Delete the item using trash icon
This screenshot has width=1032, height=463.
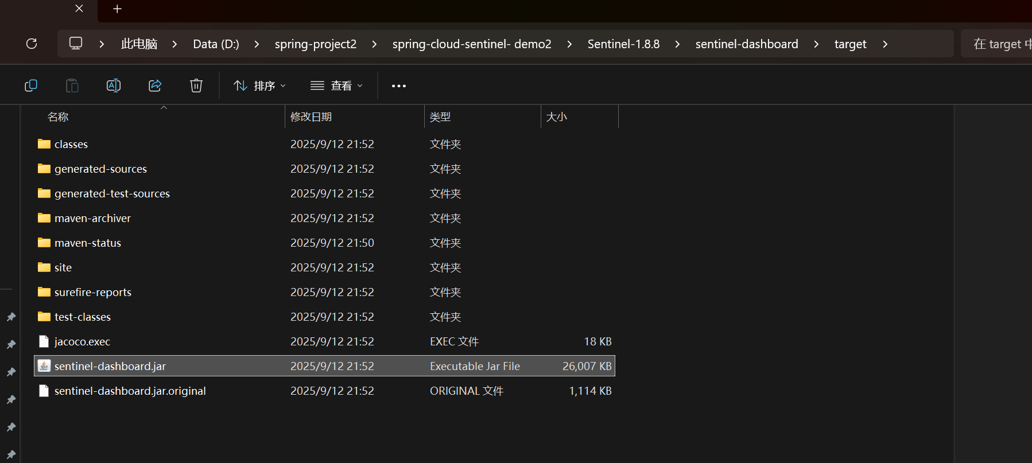196,85
